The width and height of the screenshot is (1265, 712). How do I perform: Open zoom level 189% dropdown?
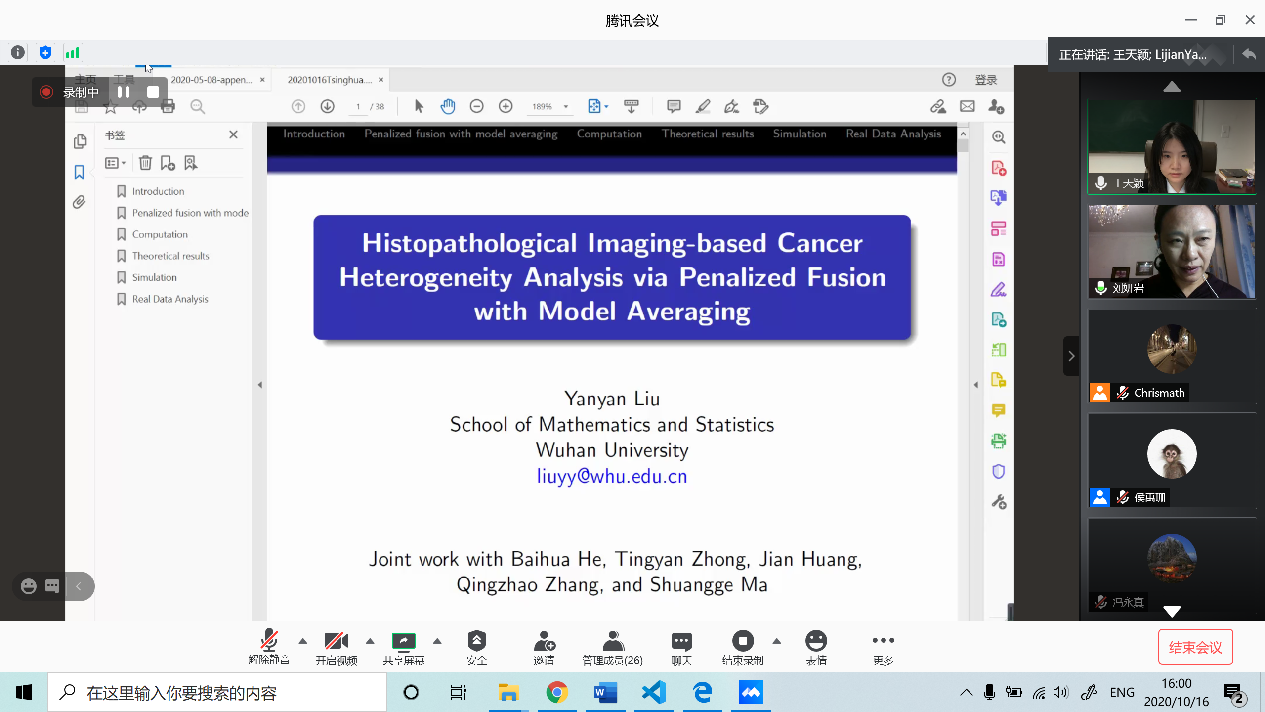(x=566, y=106)
